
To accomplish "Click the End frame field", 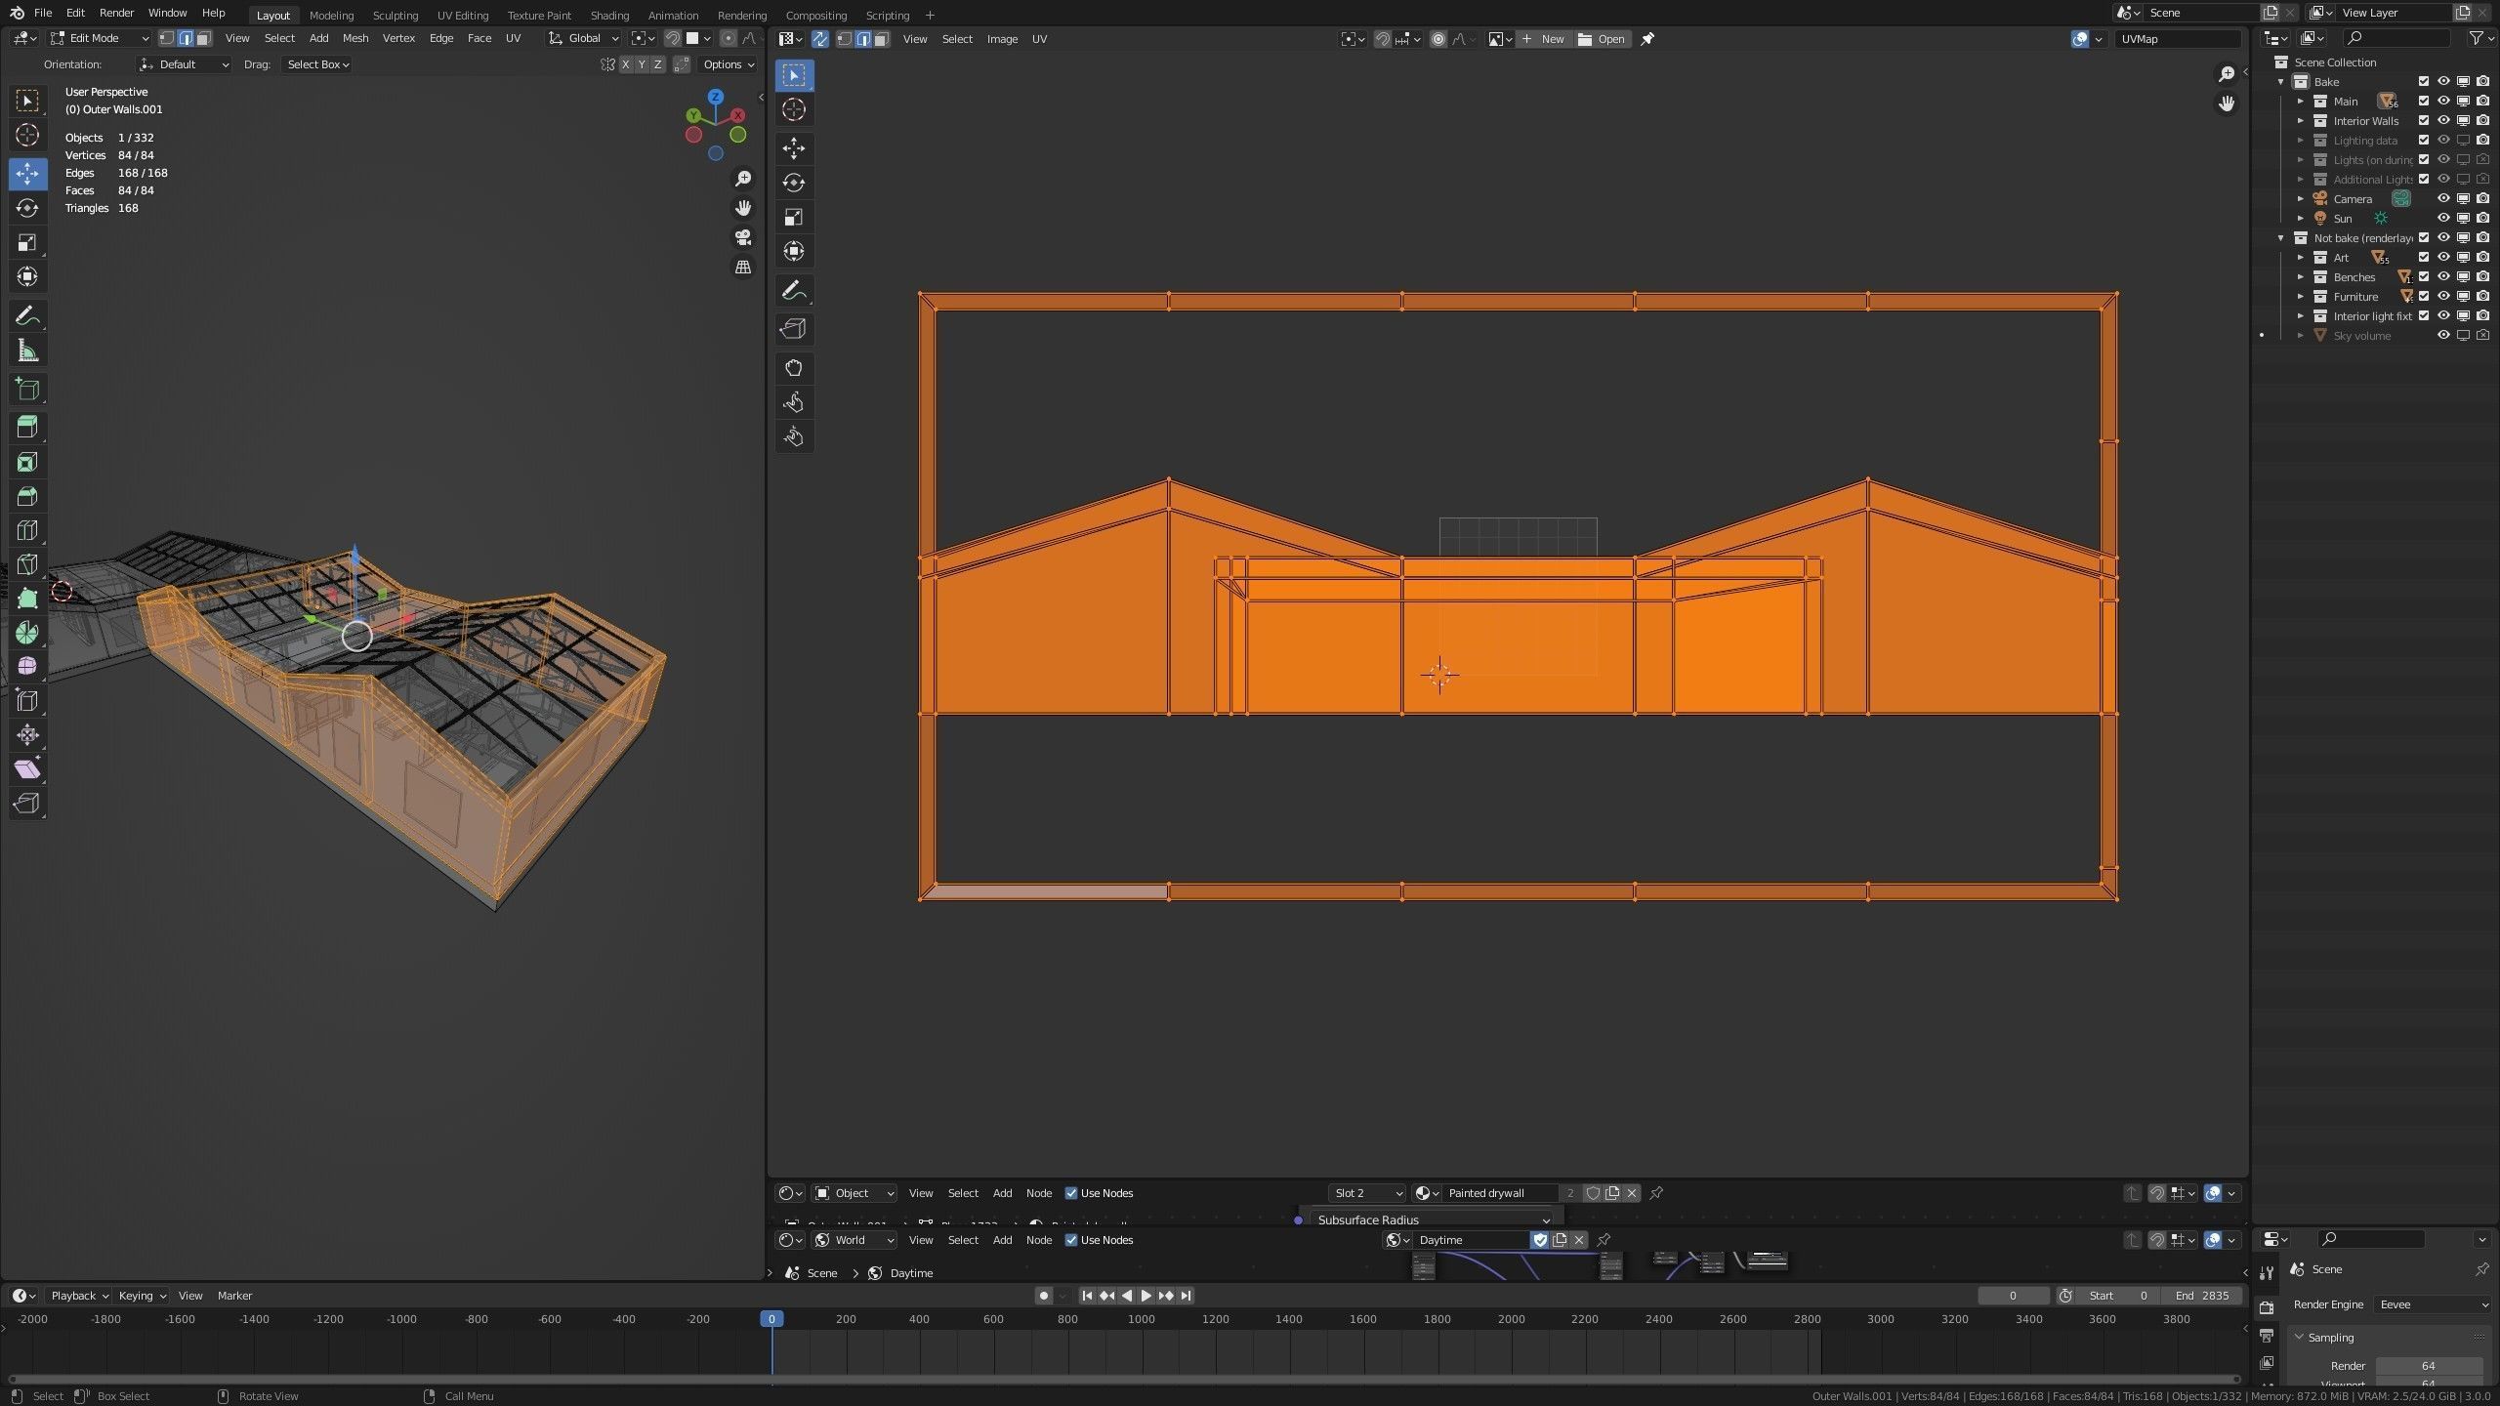I will (2202, 1296).
